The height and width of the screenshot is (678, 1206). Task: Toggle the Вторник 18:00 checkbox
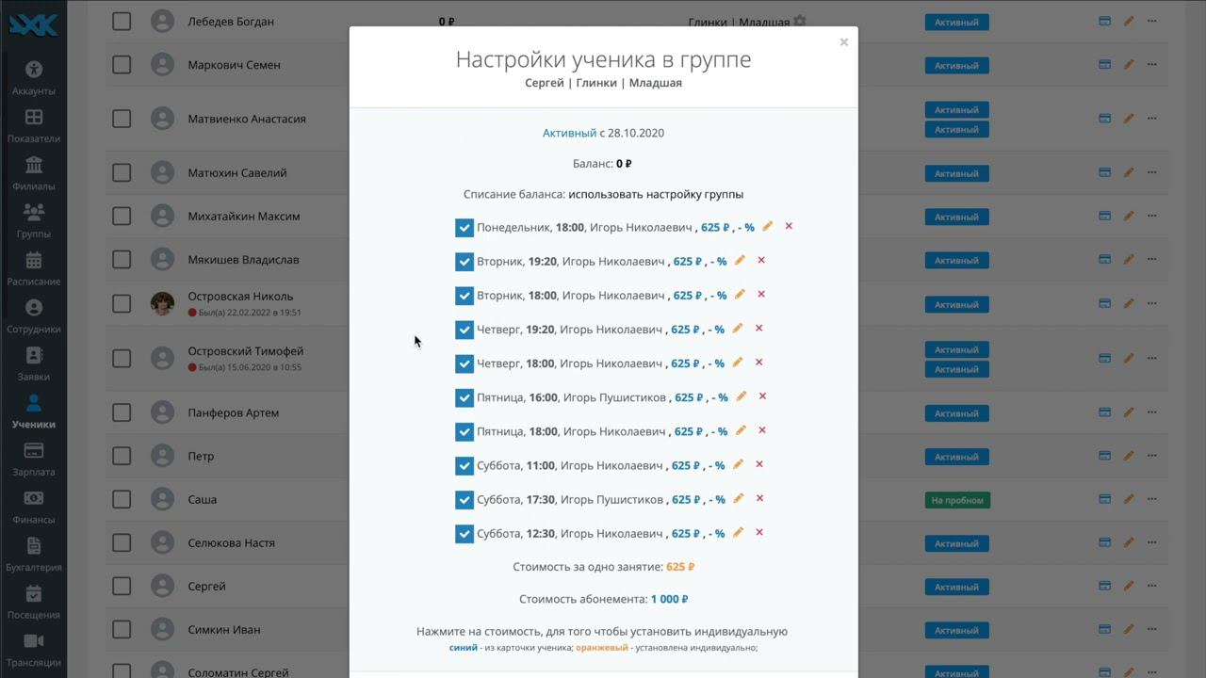[464, 296]
